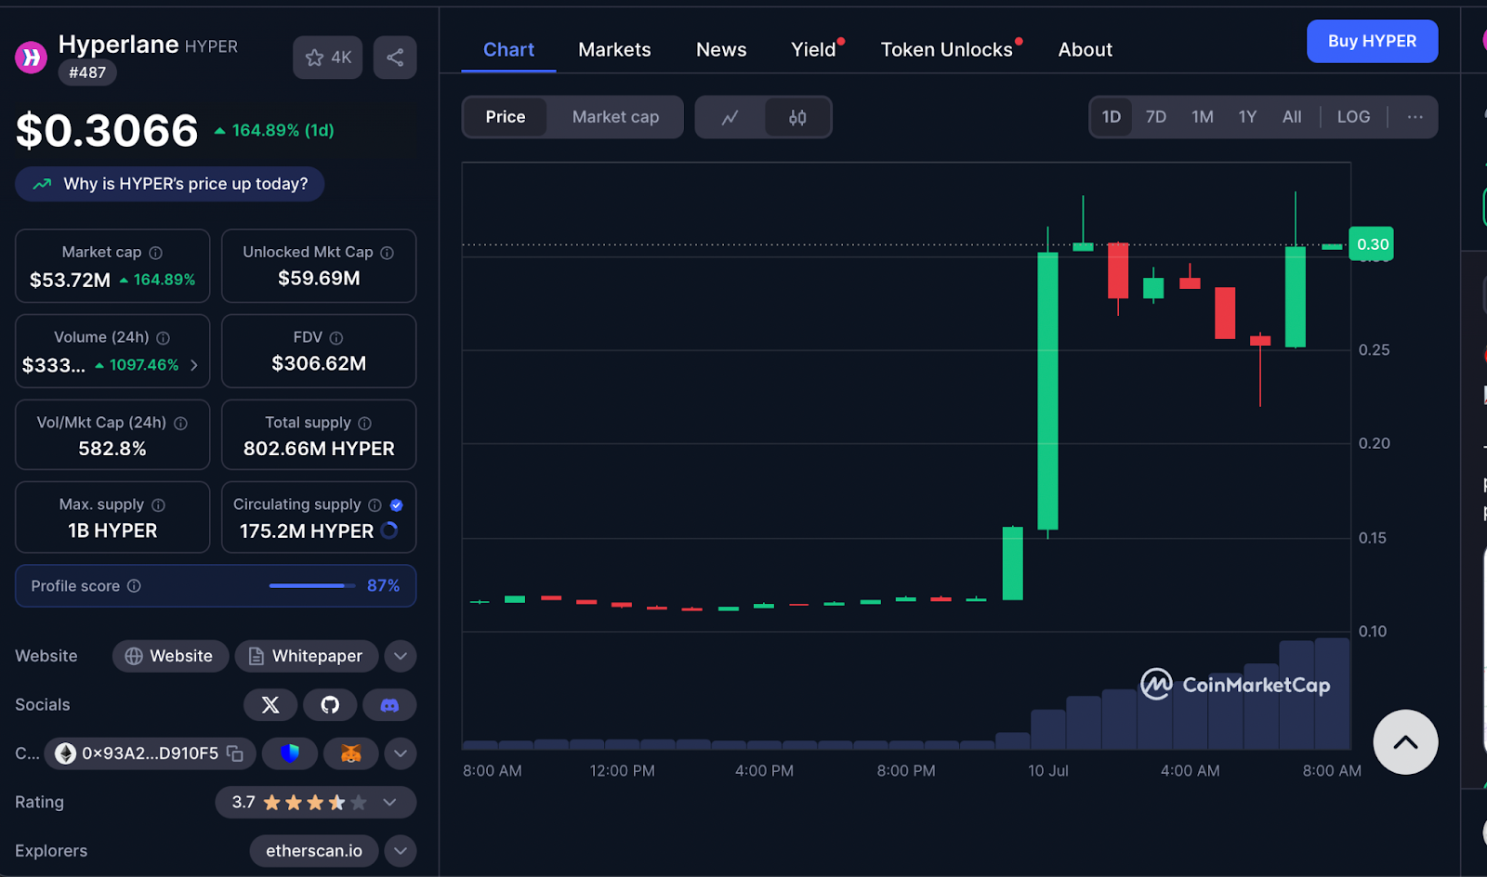1487x877 pixels.
Task: Expand the 3.7 Rating dropdown
Action: point(315,803)
